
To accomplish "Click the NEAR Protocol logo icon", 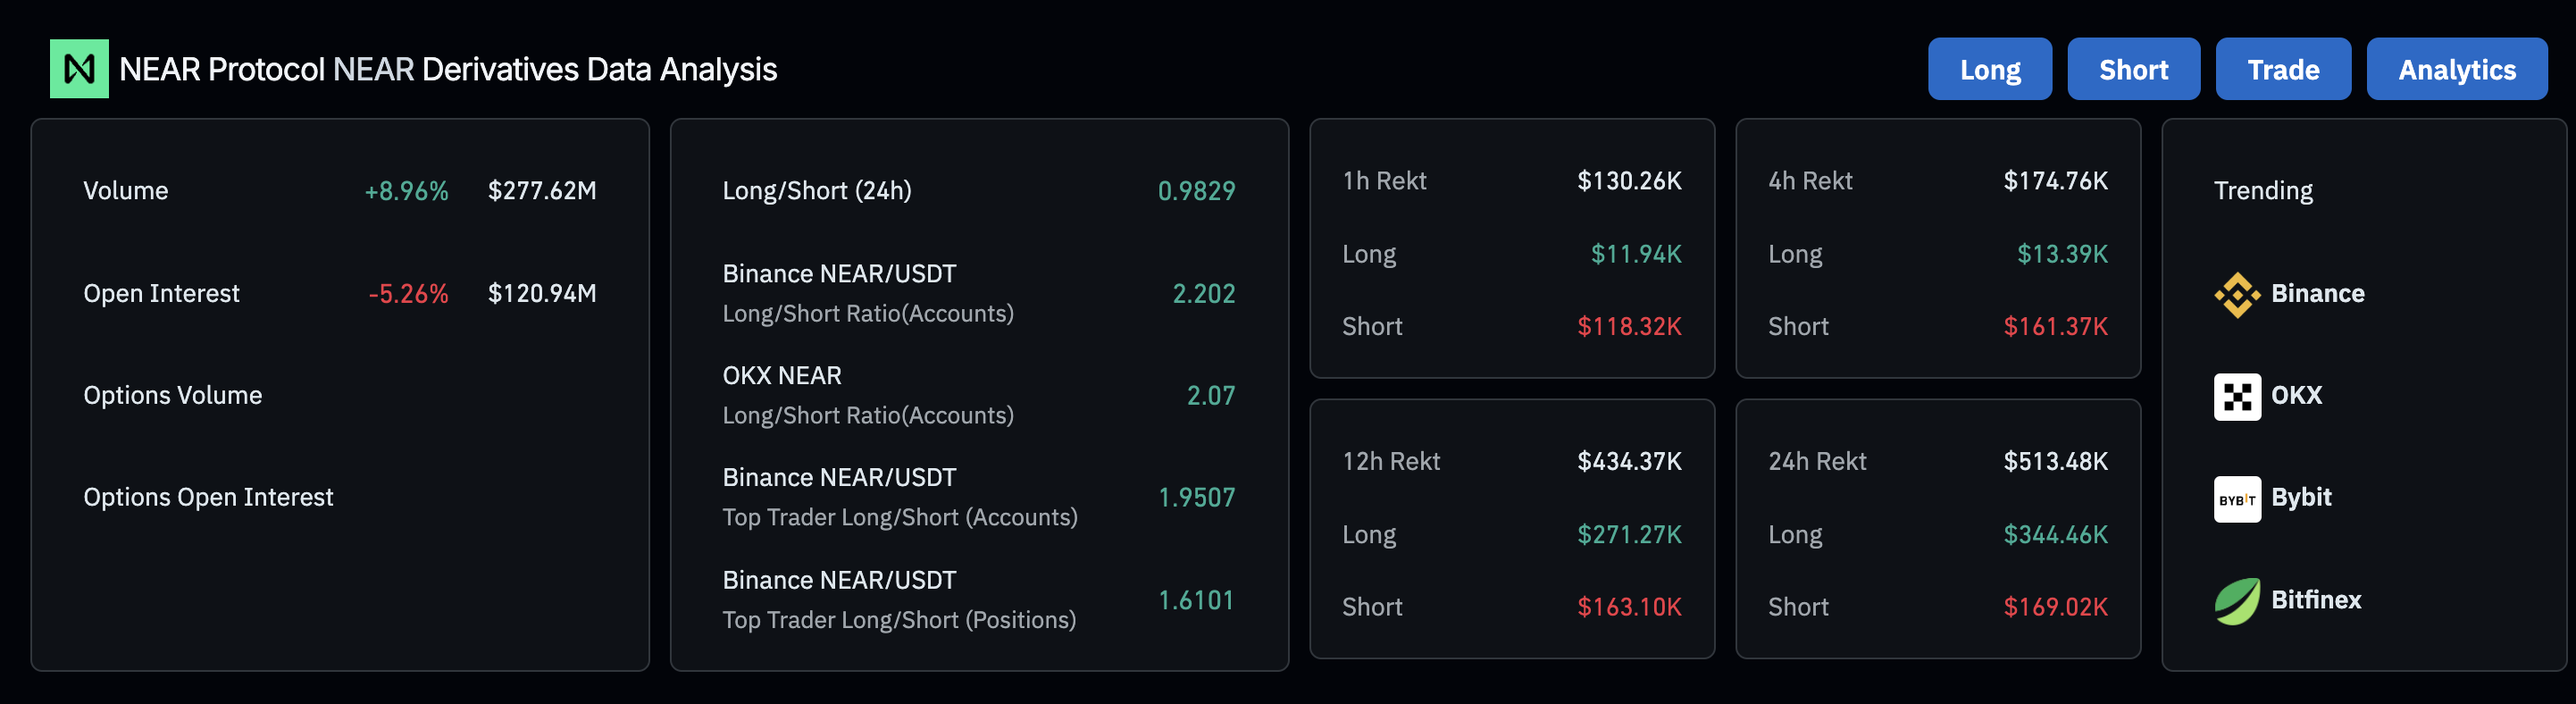I will click(79, 69).
